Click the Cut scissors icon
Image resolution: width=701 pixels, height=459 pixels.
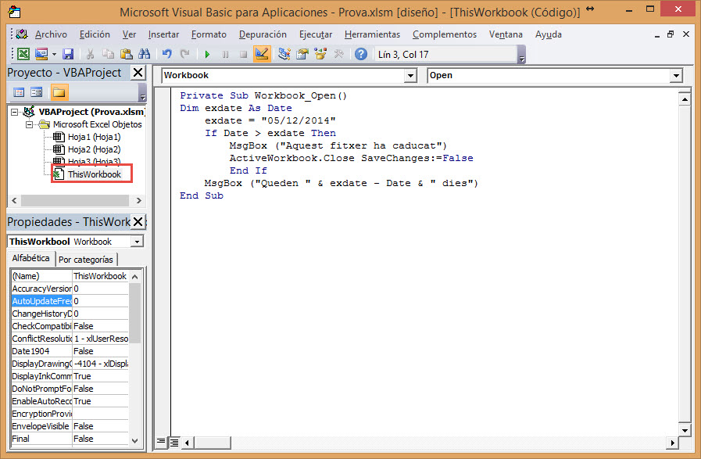point(91,54)
